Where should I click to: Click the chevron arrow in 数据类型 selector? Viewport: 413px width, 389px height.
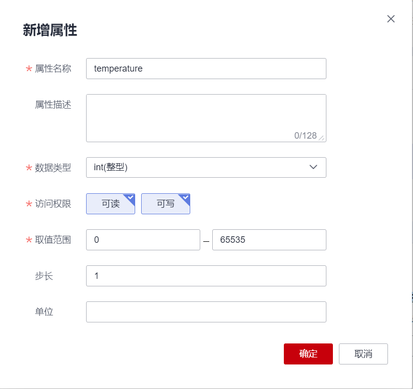tap(313, 167)
